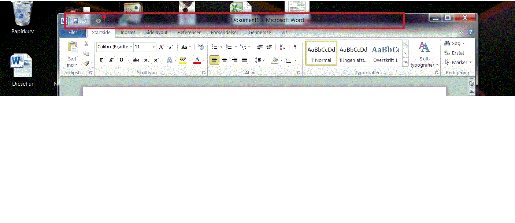Switch to the Referencer tab
Image resolution: width=515 pixels, height=223 pixels.
click(x=189, y=33)
